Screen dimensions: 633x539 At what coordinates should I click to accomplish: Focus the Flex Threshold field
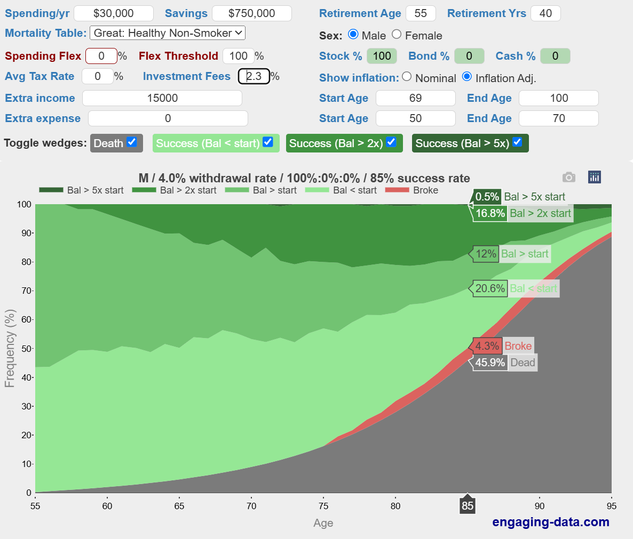click(239, 56)
